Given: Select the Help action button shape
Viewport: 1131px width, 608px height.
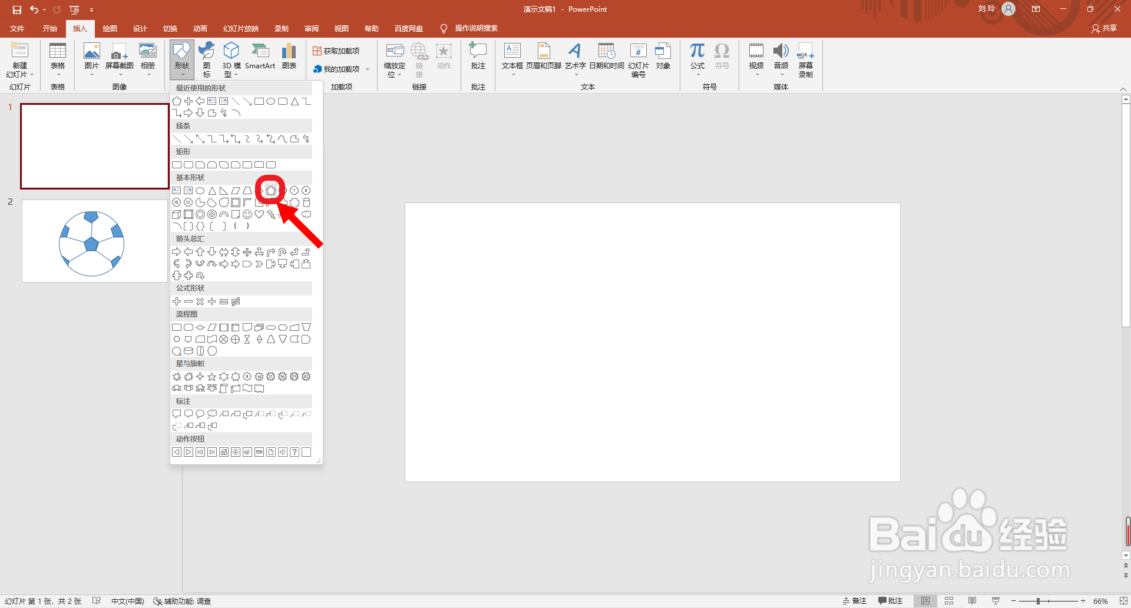Looking at the screenshot, I should point(295,452).
